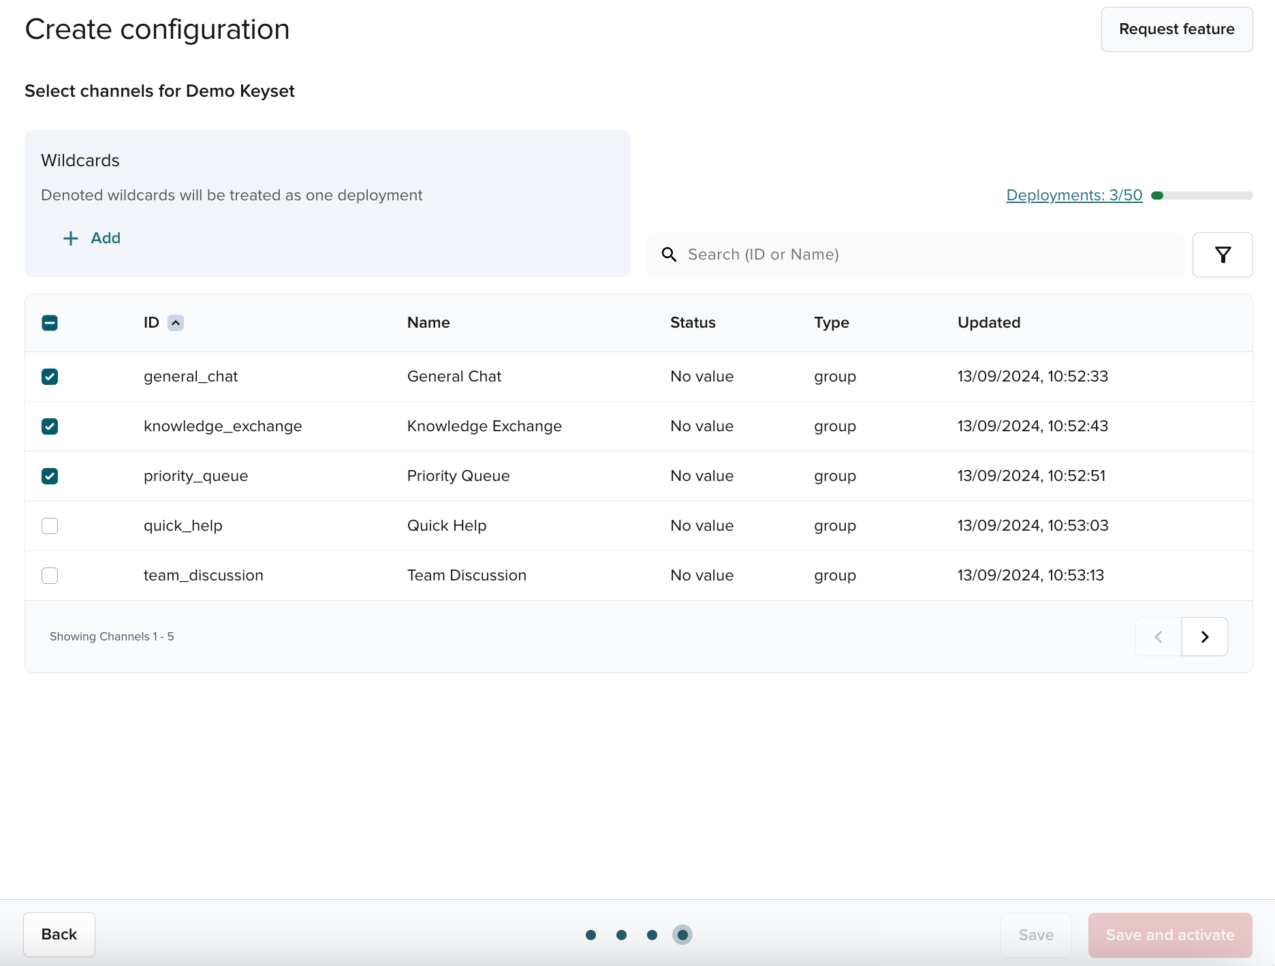Click the deployments usage progress bar

pos(1201,196)
